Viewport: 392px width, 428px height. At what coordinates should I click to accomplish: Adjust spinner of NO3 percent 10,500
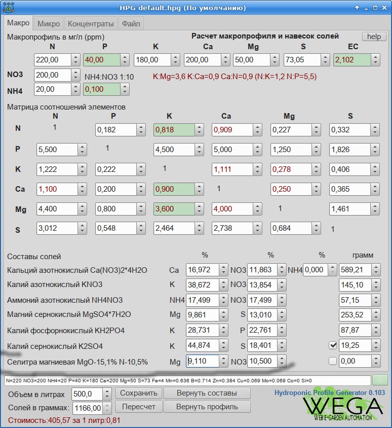point(282,361)
